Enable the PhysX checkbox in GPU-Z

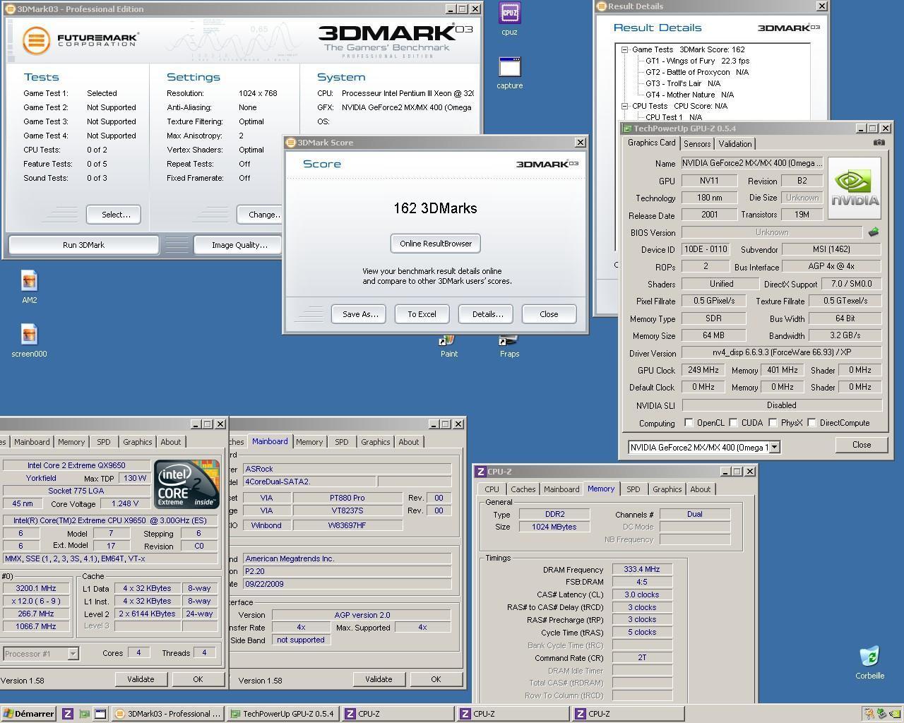tap(773, 423)
